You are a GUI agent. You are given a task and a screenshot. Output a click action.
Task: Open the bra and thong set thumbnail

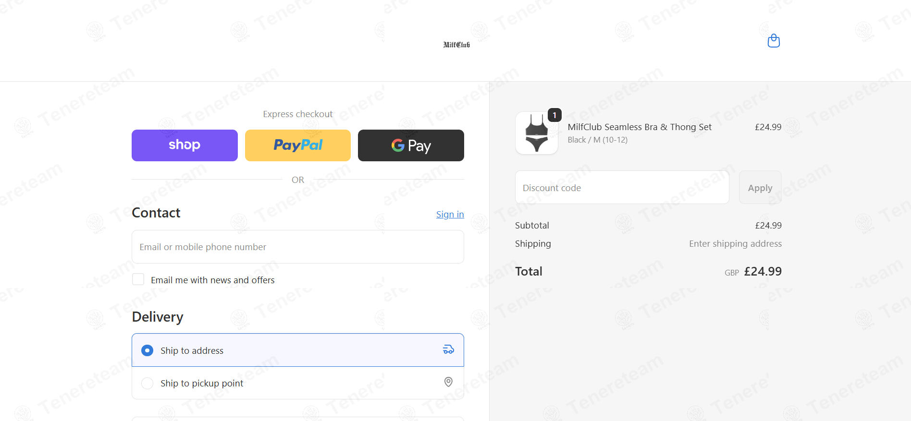click(x=537, y=133)
